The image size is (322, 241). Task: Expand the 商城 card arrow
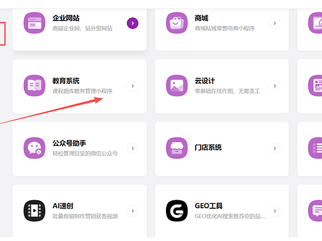[x=274, y=23]
